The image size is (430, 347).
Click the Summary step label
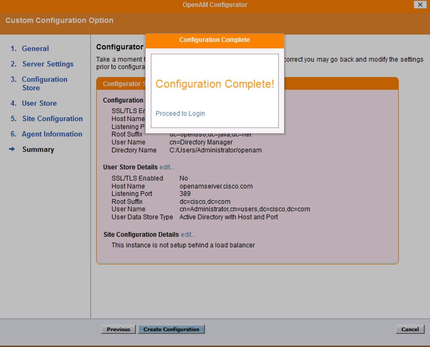[38, 149]
